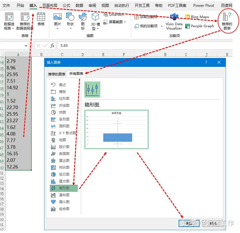Screen dimensions: 240x233
Task: Select 旭日图 (Sunburst) chart type
Action: coord(64,174)
